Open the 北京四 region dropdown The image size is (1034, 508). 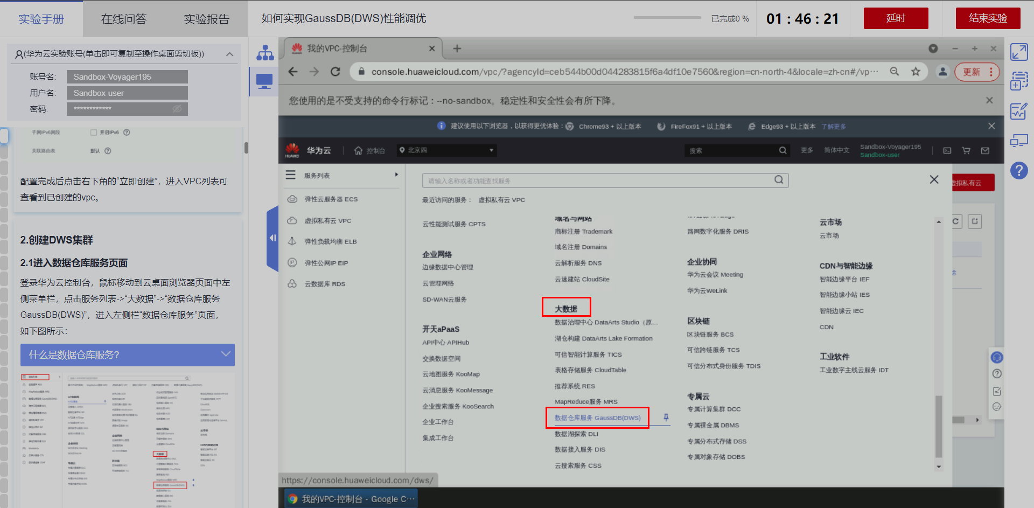coord(446,150)
